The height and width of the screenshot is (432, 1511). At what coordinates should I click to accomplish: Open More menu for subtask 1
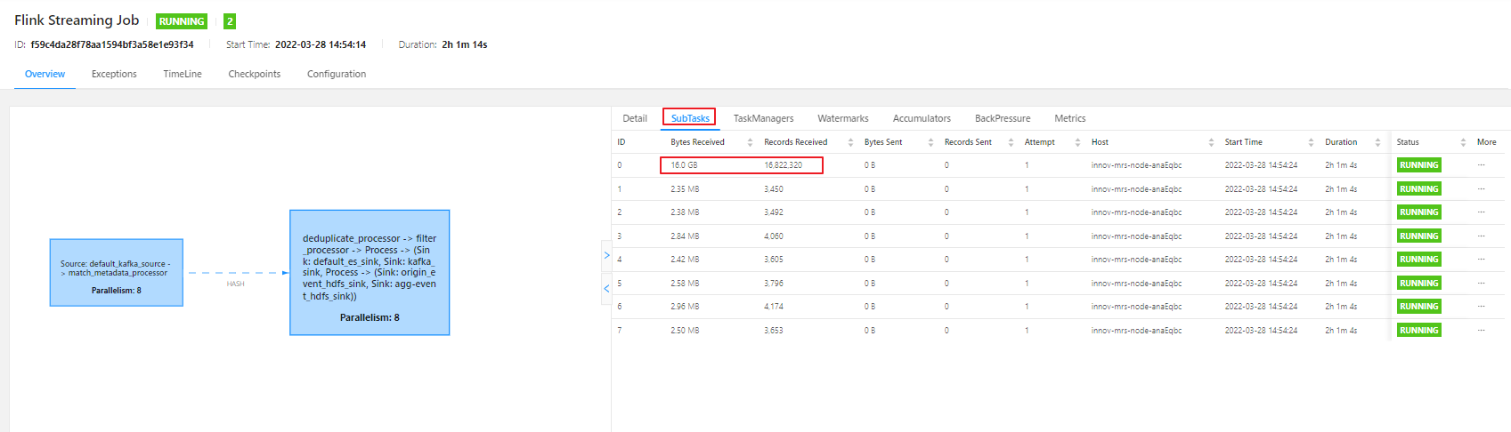tap(1482, 188)
